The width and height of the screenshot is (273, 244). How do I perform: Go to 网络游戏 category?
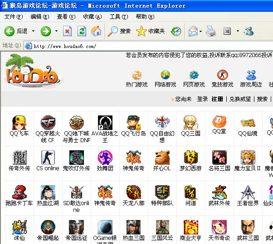165,79
